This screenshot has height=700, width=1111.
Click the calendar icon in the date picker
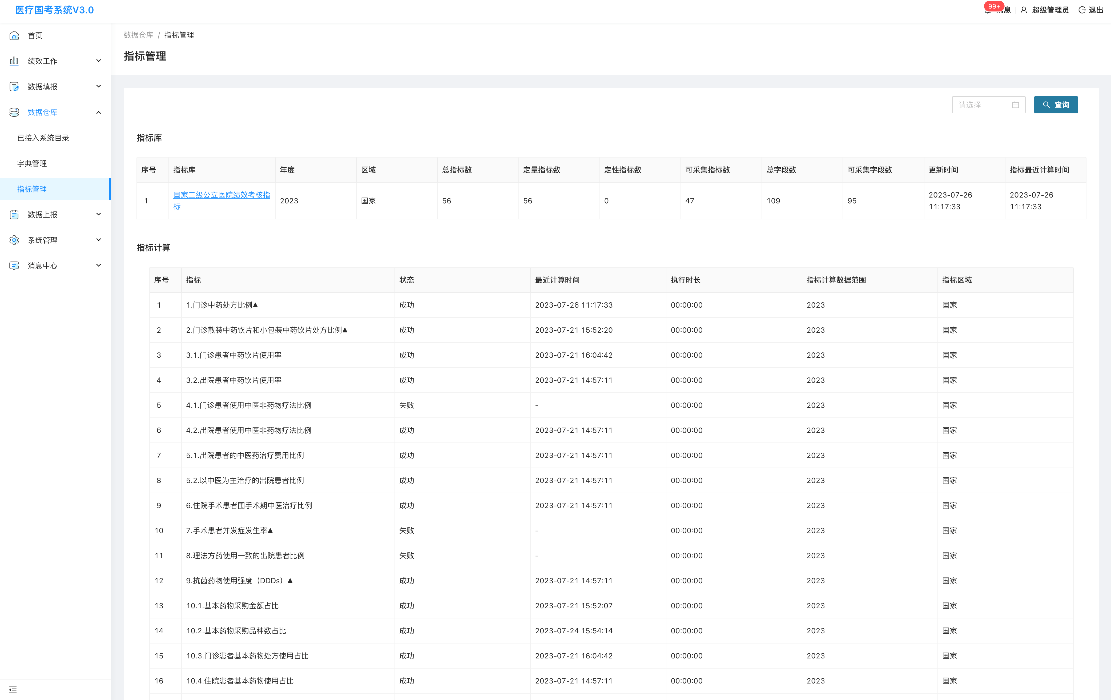point(1015,105)
